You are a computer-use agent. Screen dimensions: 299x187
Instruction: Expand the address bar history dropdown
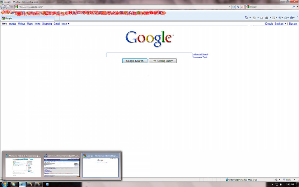pos(230,7)
